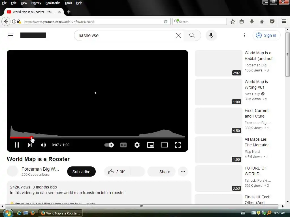This screenshot has width=290, height=217.
Task: Mute the video with the speaker icon
Action: pyautogui.click(x=43, y=145)
